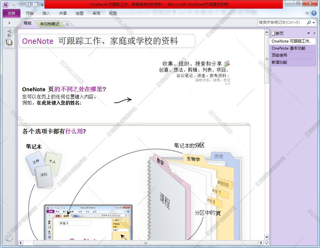The width and height of the screenshot is (320, 248).
Task: Select the 常规 section tab
Action: point(27,23)
